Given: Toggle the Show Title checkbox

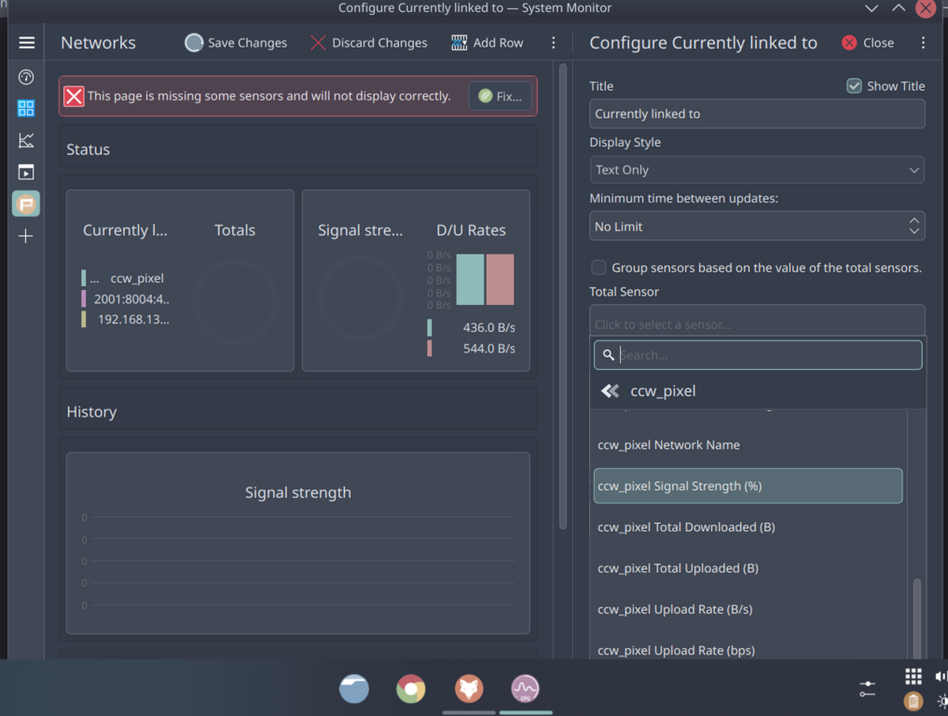Looking at the screenshot, I should (x=854, y=86).
